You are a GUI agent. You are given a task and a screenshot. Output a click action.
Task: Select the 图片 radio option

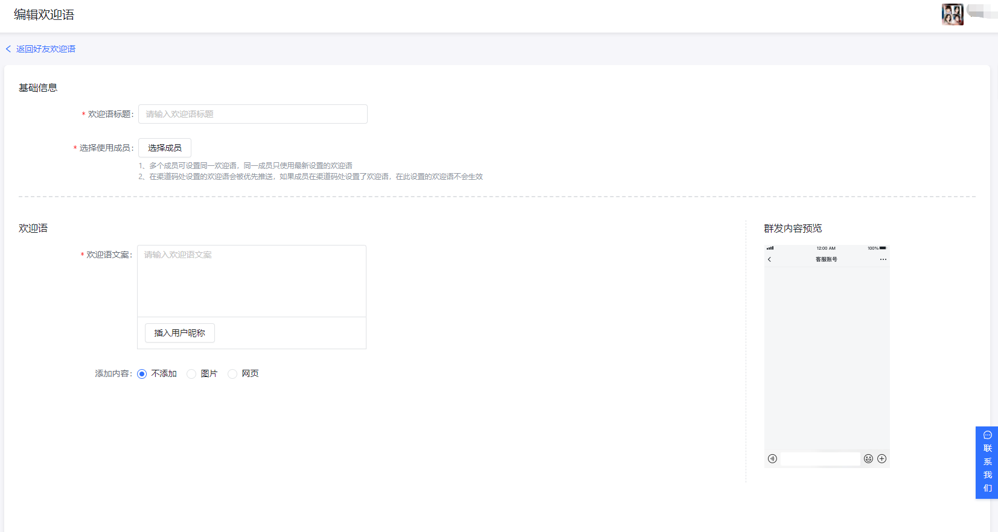point(191,374)
